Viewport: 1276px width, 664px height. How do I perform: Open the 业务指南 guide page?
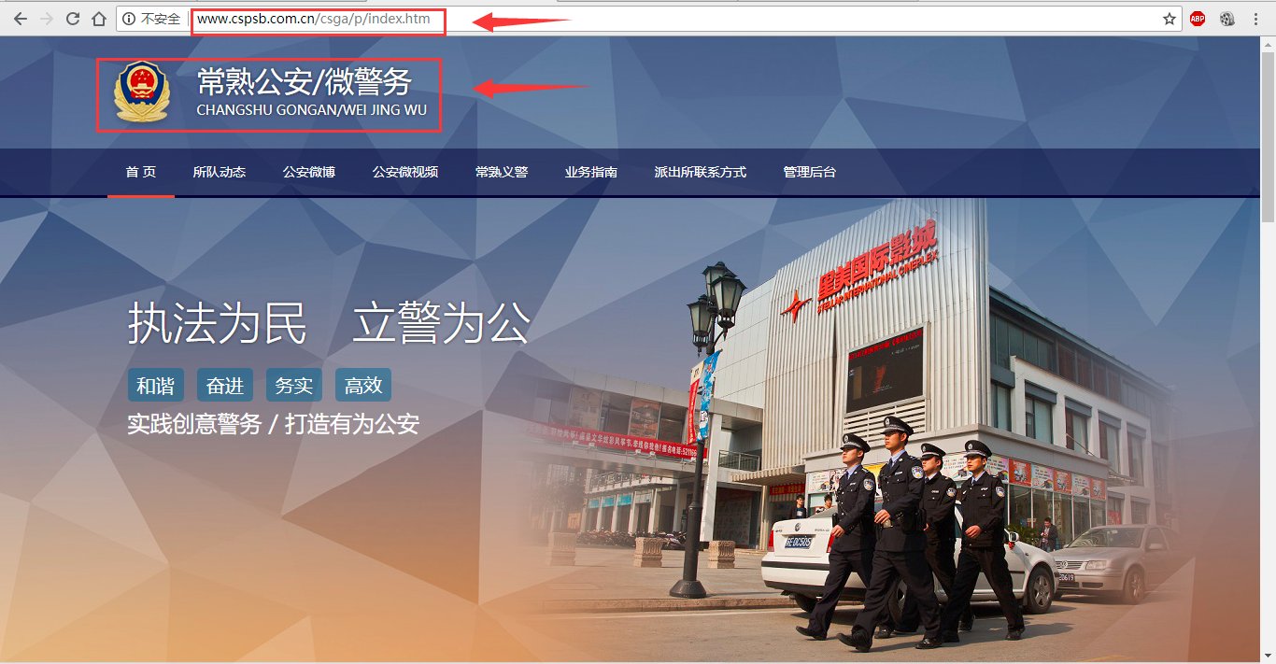[x=589, y=172]
